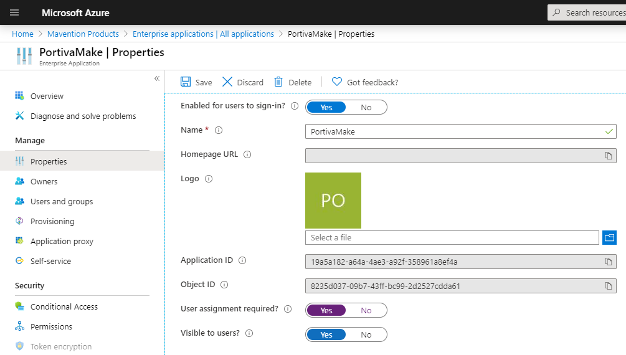Open the hamburger portal menu
This screenshot has width=626, height=355.
point(14,12)
